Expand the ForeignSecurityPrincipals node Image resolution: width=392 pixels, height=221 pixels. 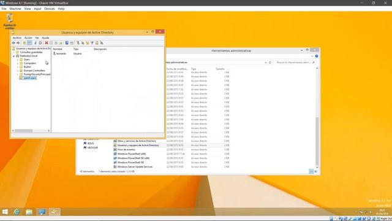[x=18, y=74]
